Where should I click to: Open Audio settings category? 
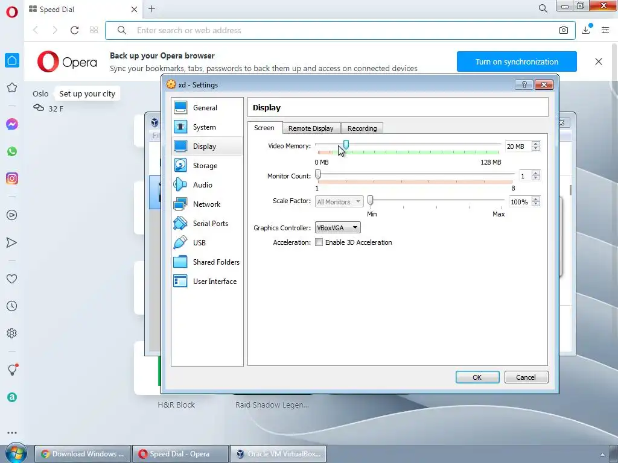click(x=207, y=184)
